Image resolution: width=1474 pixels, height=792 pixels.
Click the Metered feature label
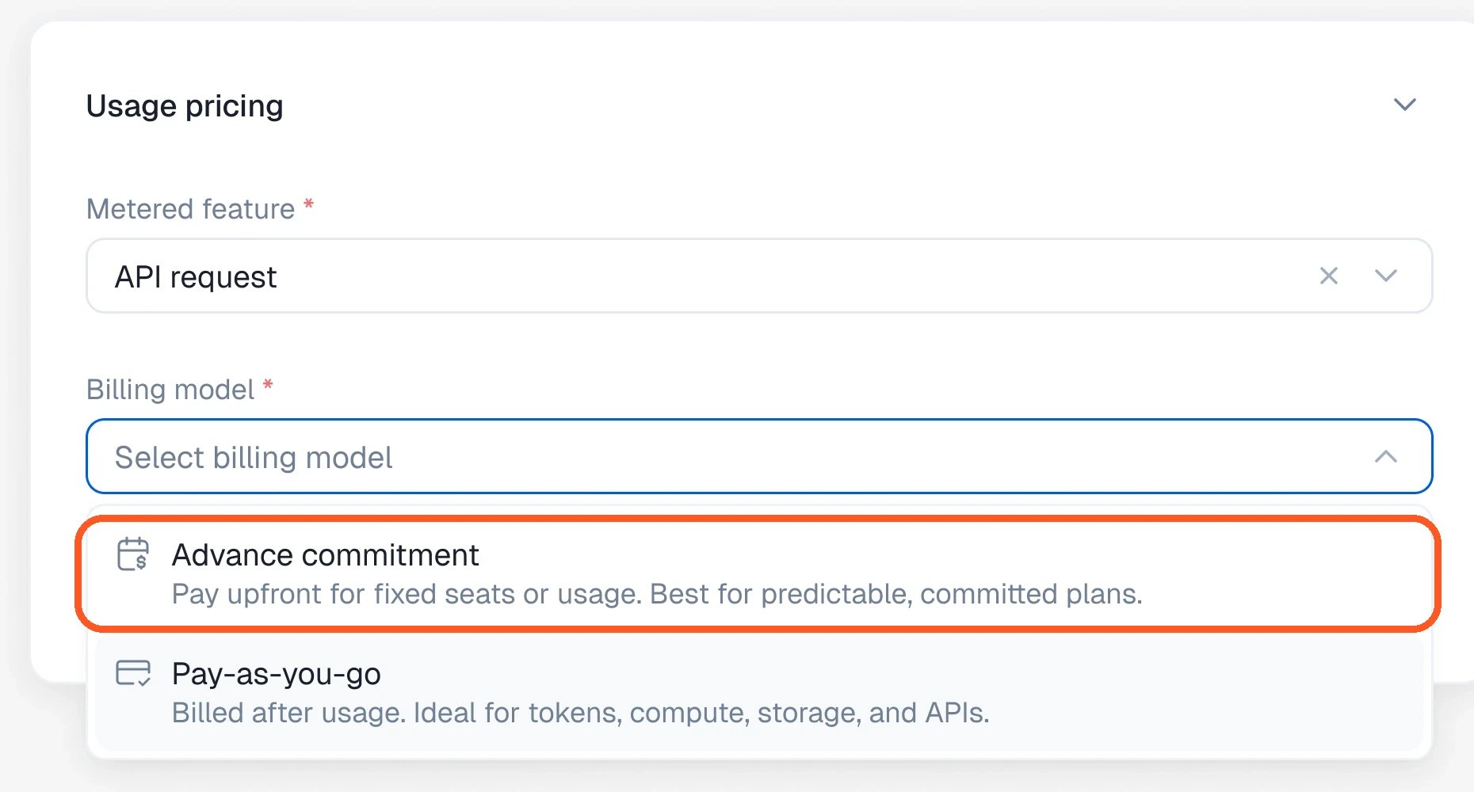(190, 209)
